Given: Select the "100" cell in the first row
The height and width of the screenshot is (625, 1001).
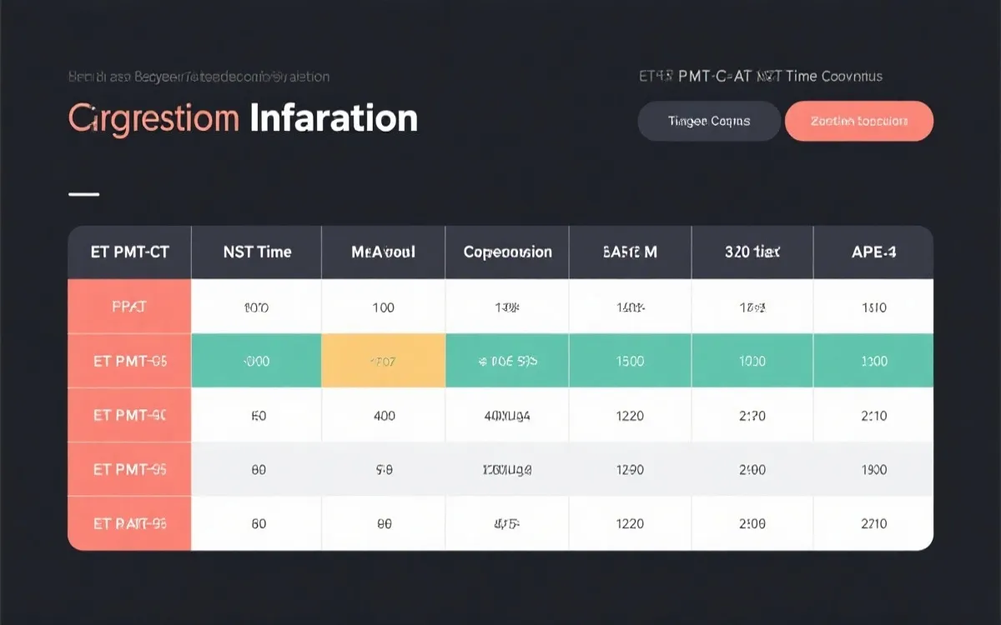Looking at the screenshot, I should point(383,307).
